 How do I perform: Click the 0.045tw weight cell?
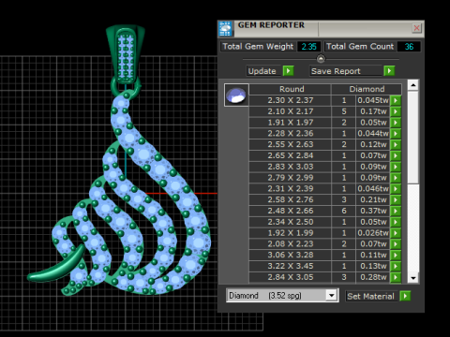pyautogui.click(x=373, y=100)
